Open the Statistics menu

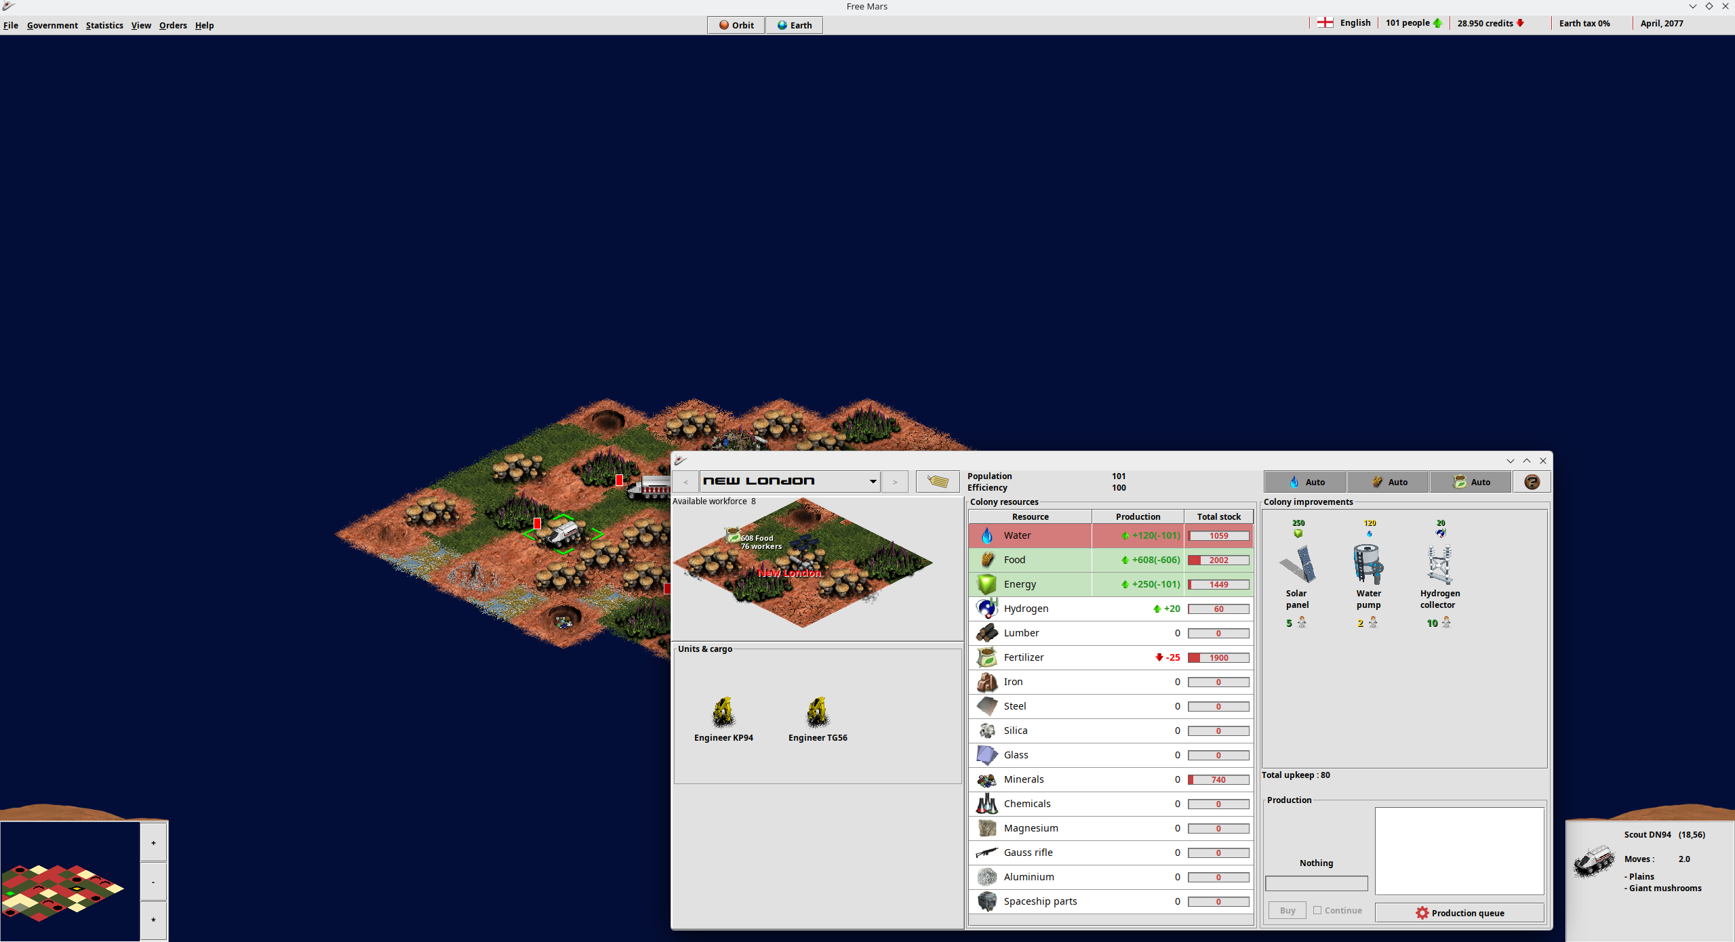(104, 25)
